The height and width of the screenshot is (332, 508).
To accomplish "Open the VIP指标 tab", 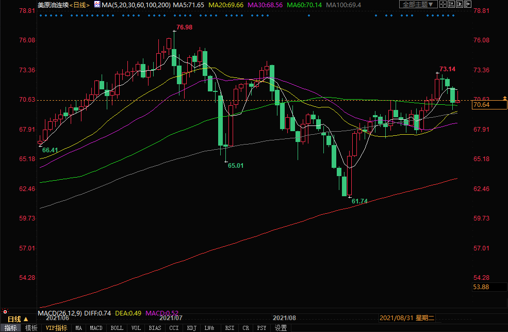I will 56,328.
